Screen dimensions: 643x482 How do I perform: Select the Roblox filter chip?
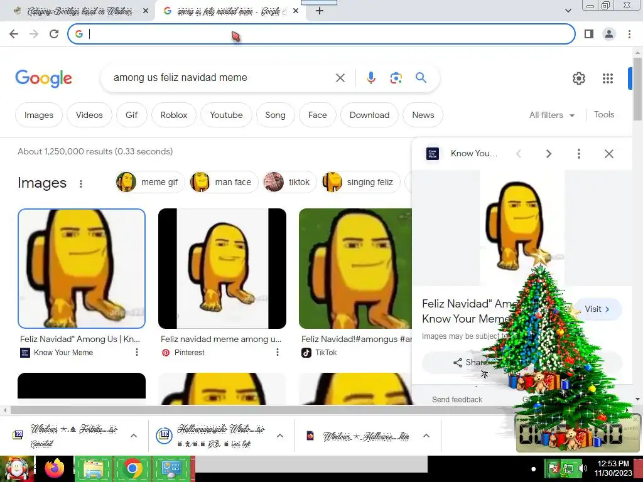click(x=174, y=115)
